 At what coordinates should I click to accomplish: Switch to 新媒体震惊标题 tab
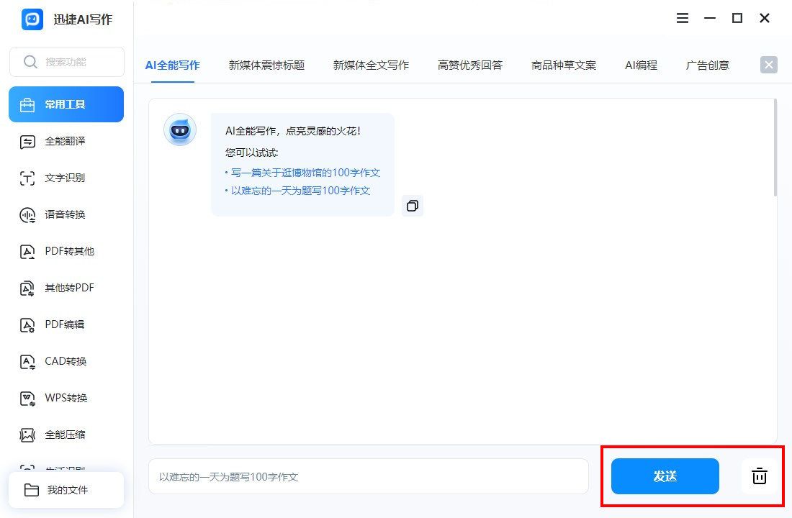click(x=266, y=65)
